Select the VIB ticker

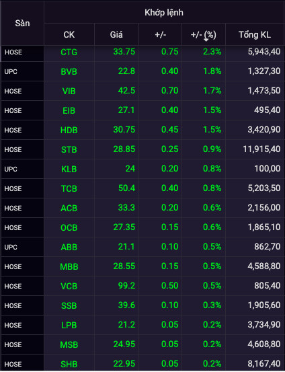69,91
